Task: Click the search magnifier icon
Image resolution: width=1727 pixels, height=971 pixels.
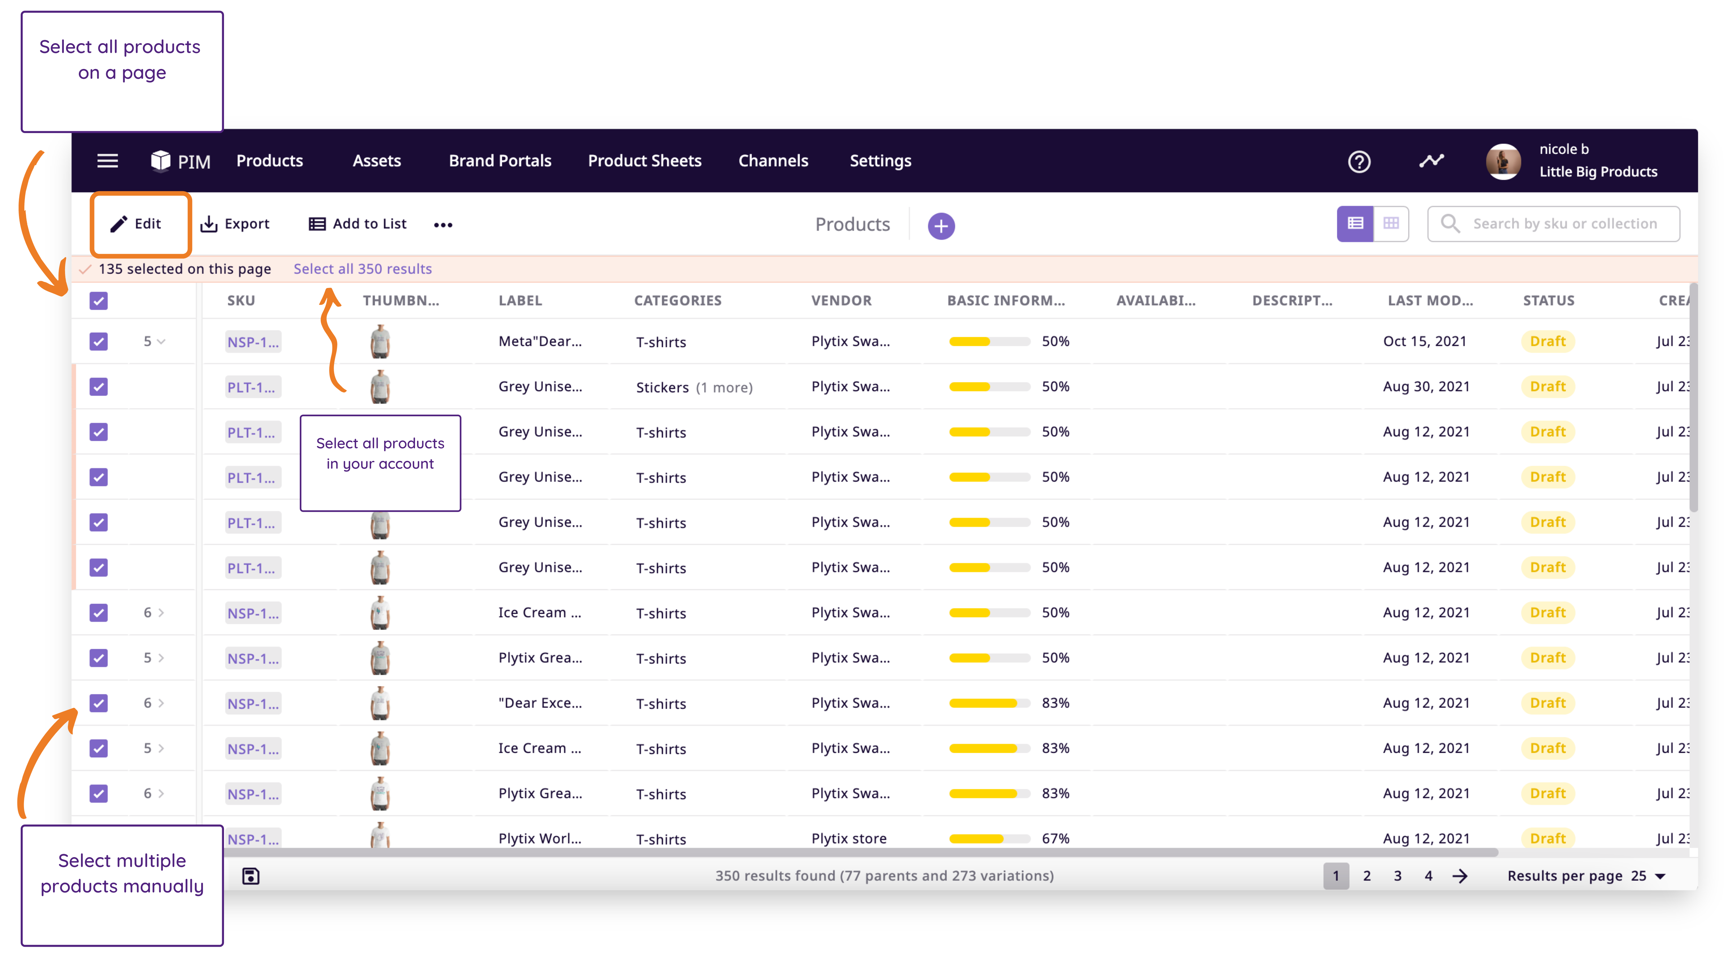Action: point(1450,223)
